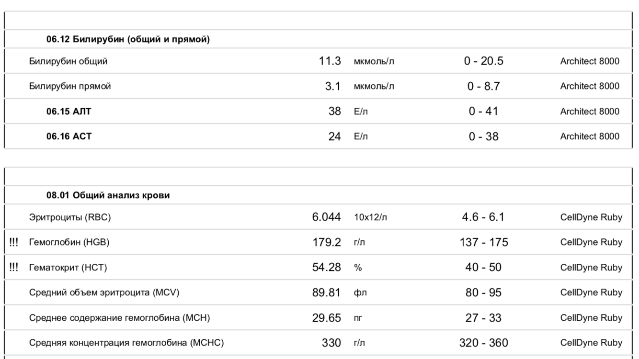
Task: Click the hemoglobin value 179.2
Action: tap(327, 242)
